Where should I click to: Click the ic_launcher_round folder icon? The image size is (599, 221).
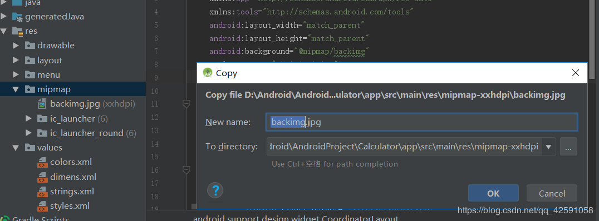[42, 133]
